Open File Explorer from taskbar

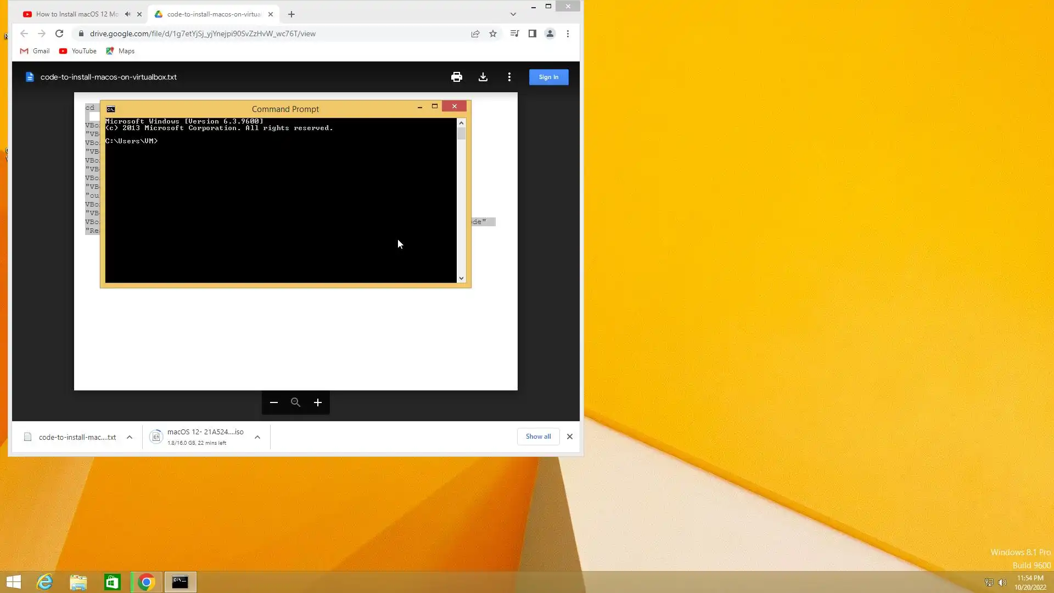click(x=79, y=582)
